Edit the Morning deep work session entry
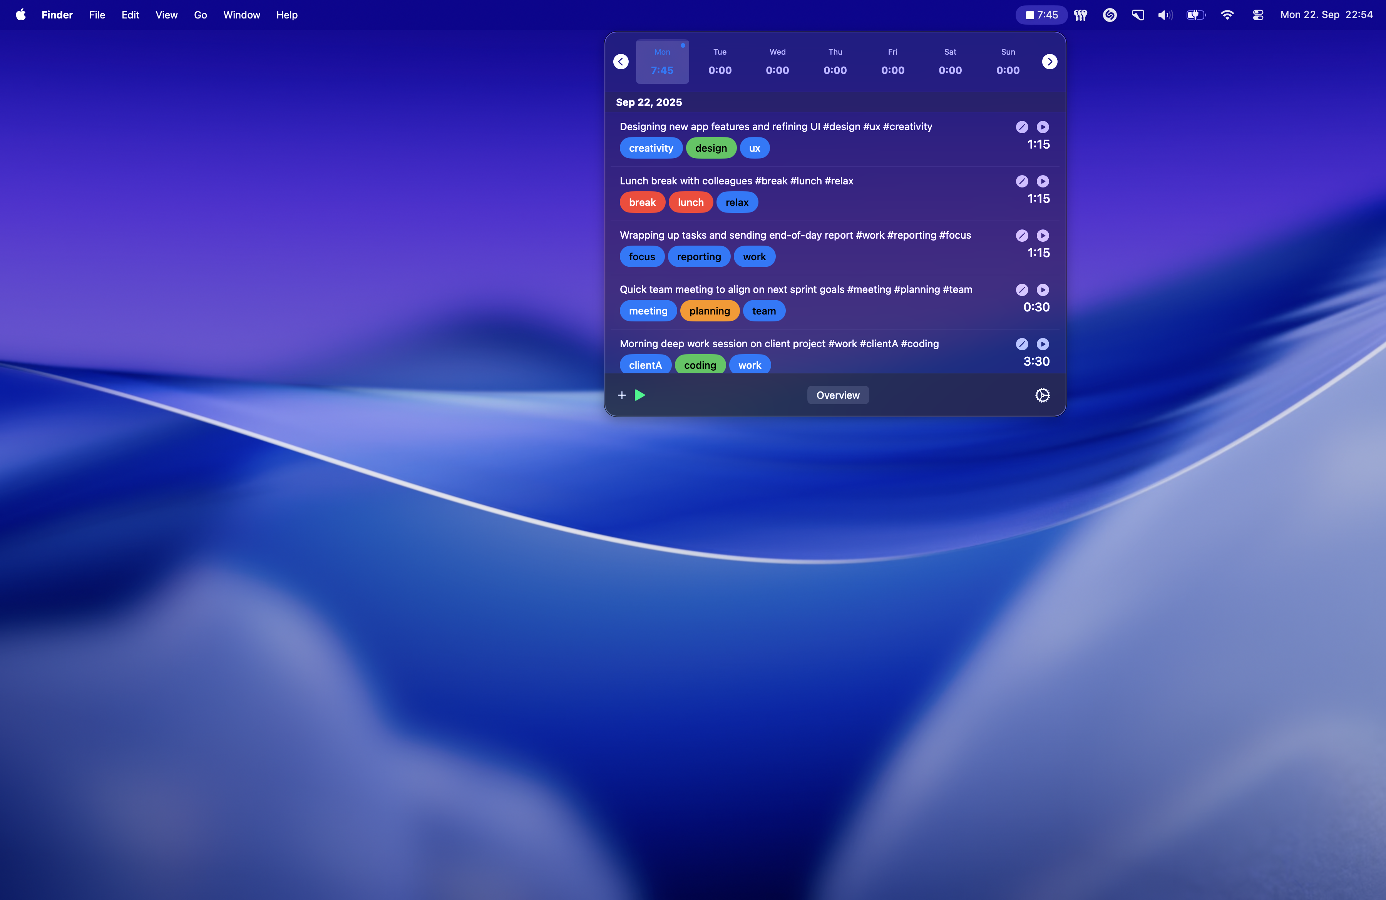 pyautogui.click(x=1021, y=344)
